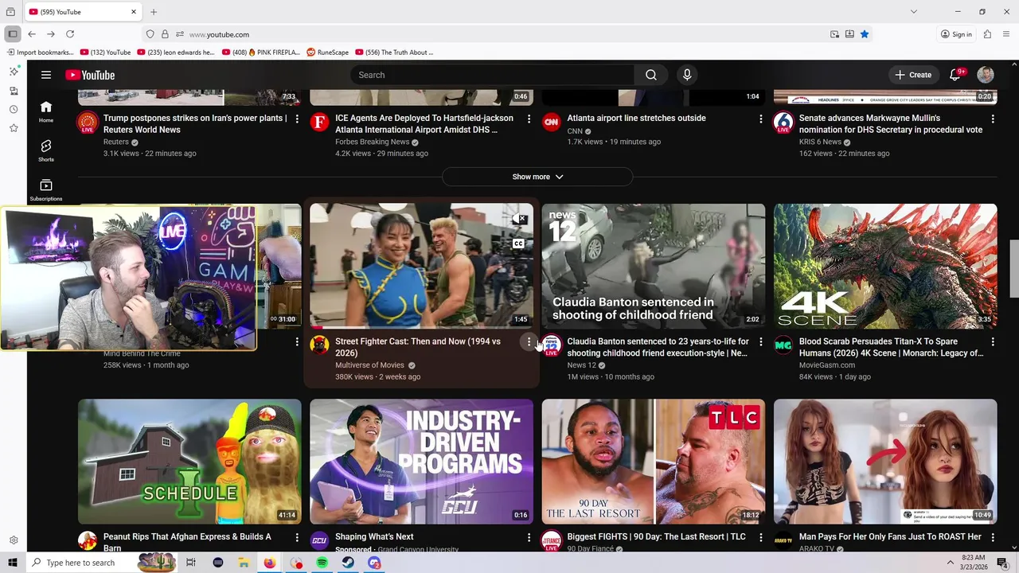
Task: Open options for the Claudia Banton video
Action: 760,342
